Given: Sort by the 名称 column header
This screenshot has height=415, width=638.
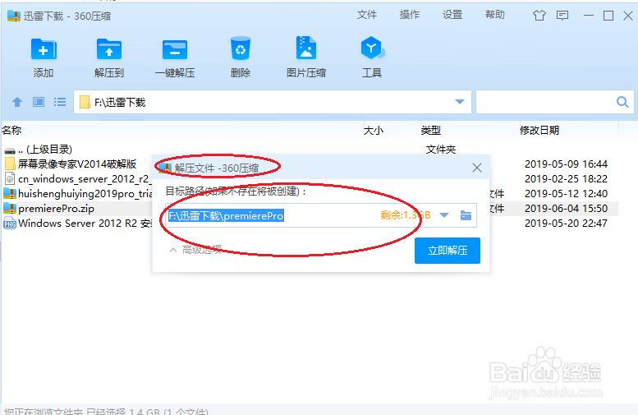Looking at the screenshot, I should click(11, 131).
